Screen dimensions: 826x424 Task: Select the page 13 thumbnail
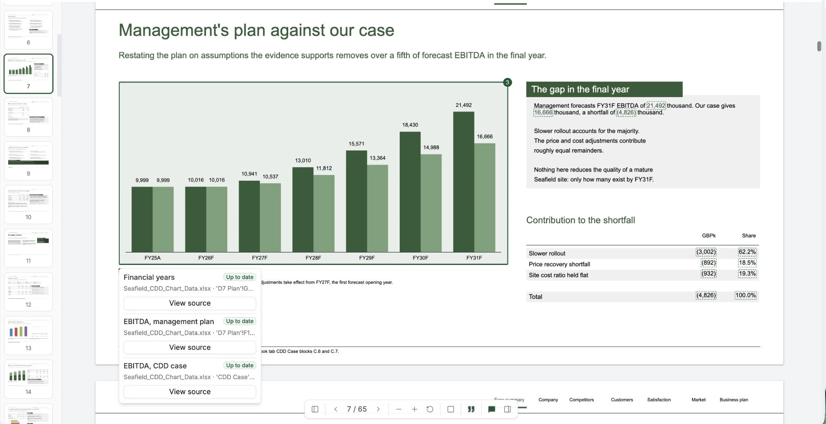tap(28, 336)
